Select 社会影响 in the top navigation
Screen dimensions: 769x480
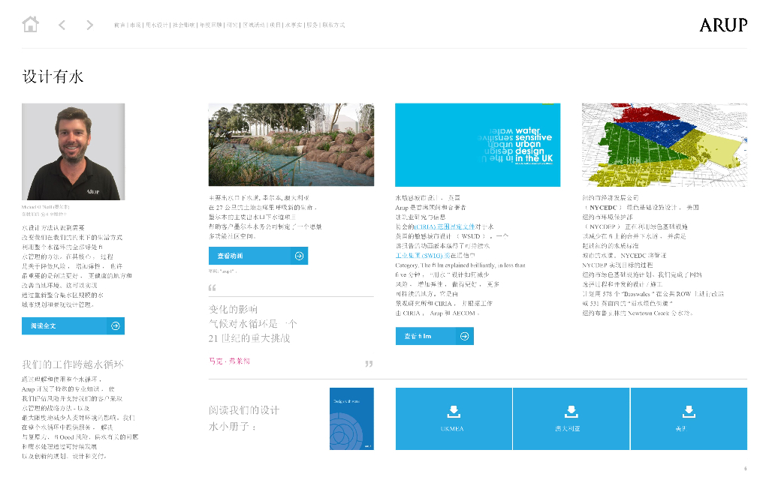[x=184, y=25]
